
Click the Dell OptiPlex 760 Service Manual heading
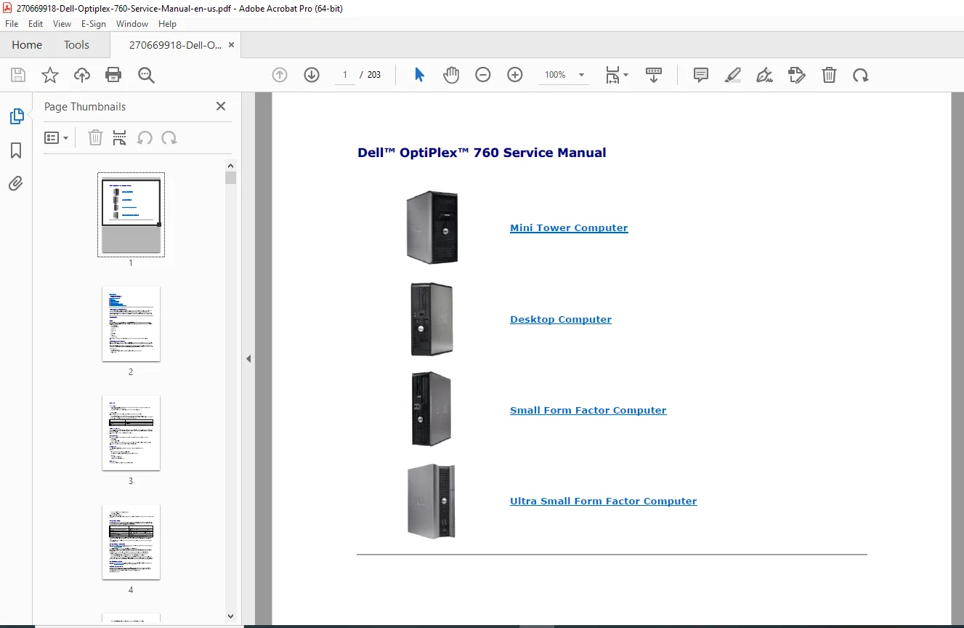point(482,153)
